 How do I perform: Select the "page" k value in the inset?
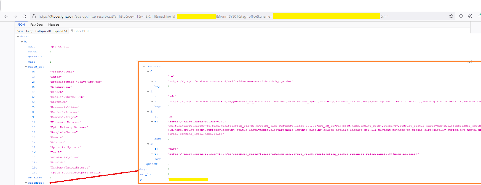tap(173, 149)
